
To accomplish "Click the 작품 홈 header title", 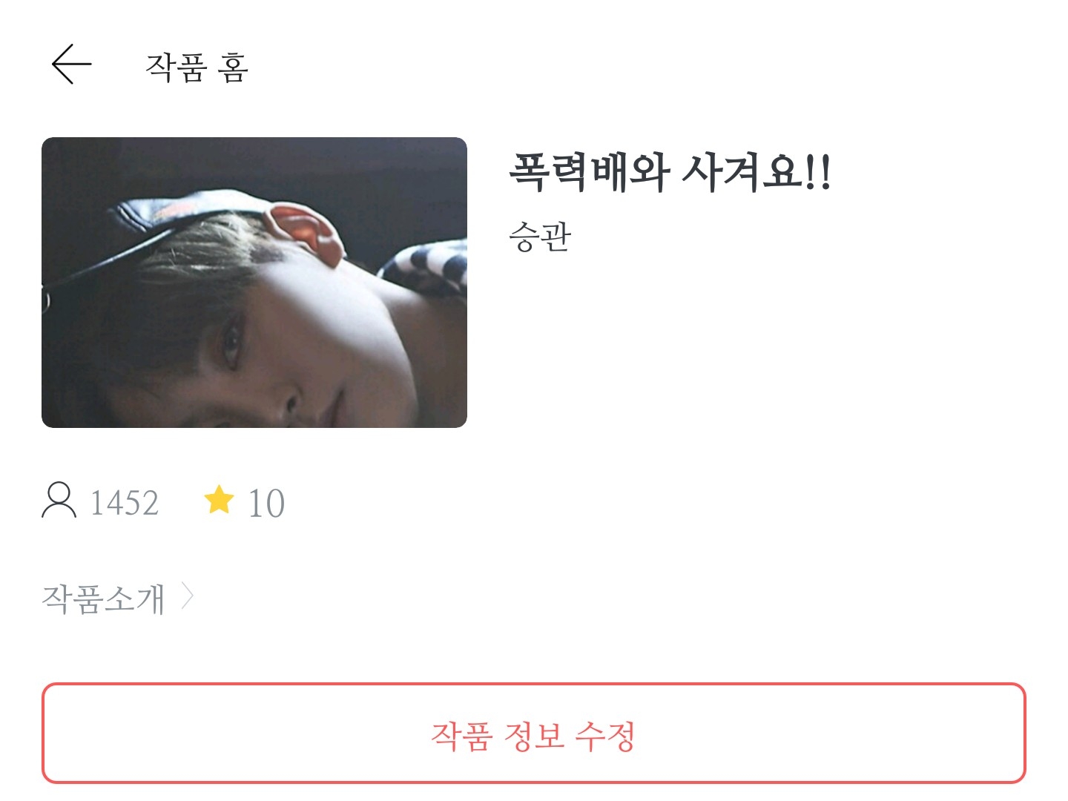I will [x=197, y=66].
